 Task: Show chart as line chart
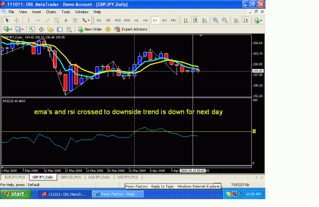(205, 20)
